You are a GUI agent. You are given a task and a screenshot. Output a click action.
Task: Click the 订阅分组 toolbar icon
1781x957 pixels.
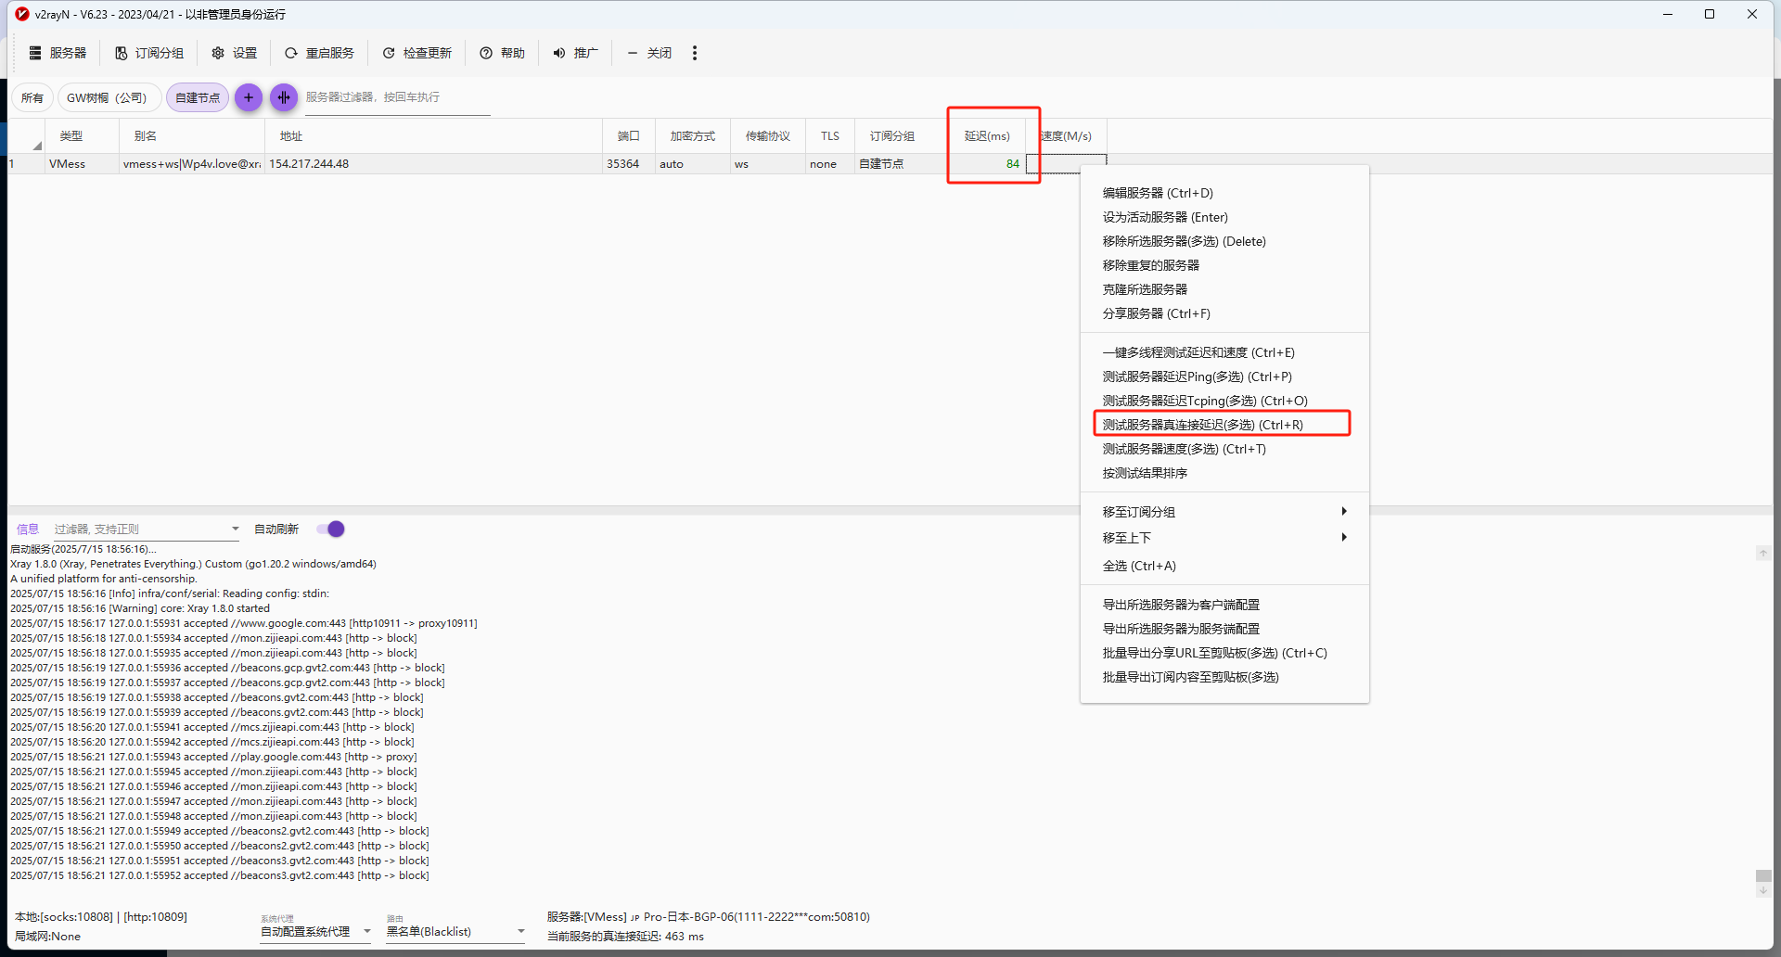[122, 53]
